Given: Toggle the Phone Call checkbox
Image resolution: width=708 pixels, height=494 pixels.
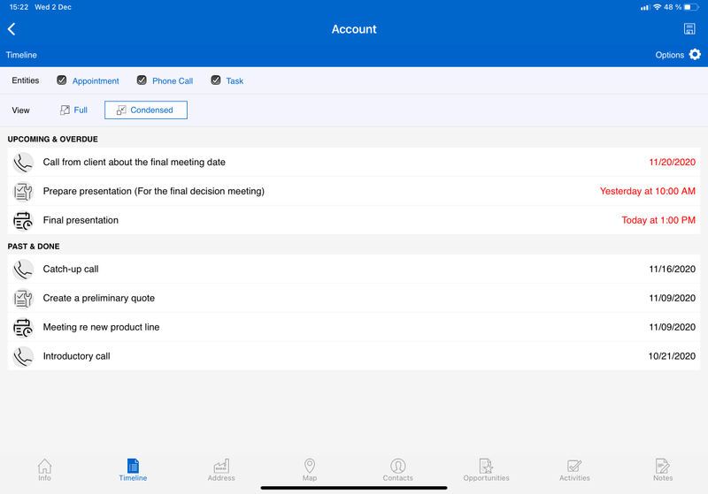Looking at the screenshot, I should click(142, 80).
